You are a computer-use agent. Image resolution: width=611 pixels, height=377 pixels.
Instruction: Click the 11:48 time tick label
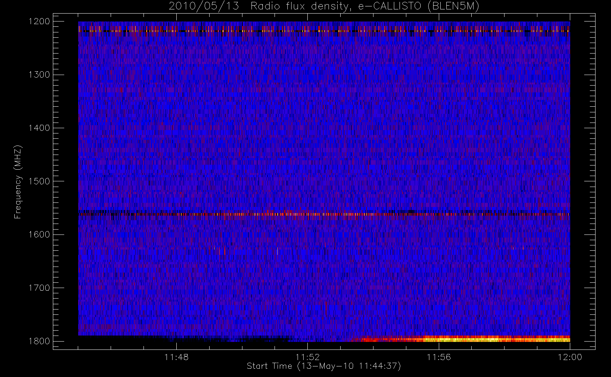tap(176, 357)
